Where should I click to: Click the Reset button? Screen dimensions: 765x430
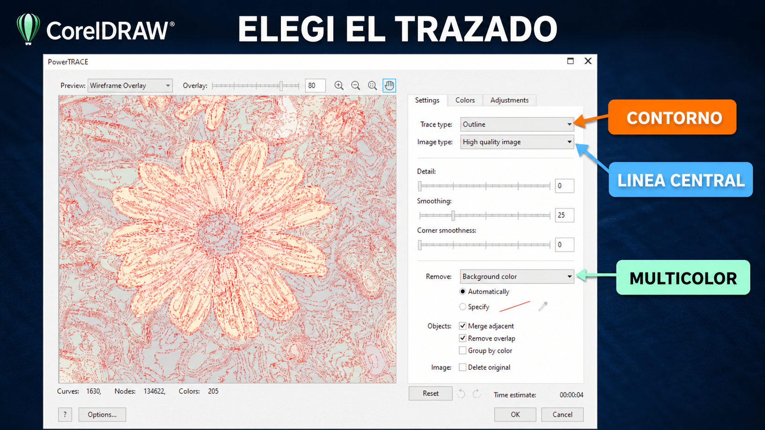click(431, 393)
